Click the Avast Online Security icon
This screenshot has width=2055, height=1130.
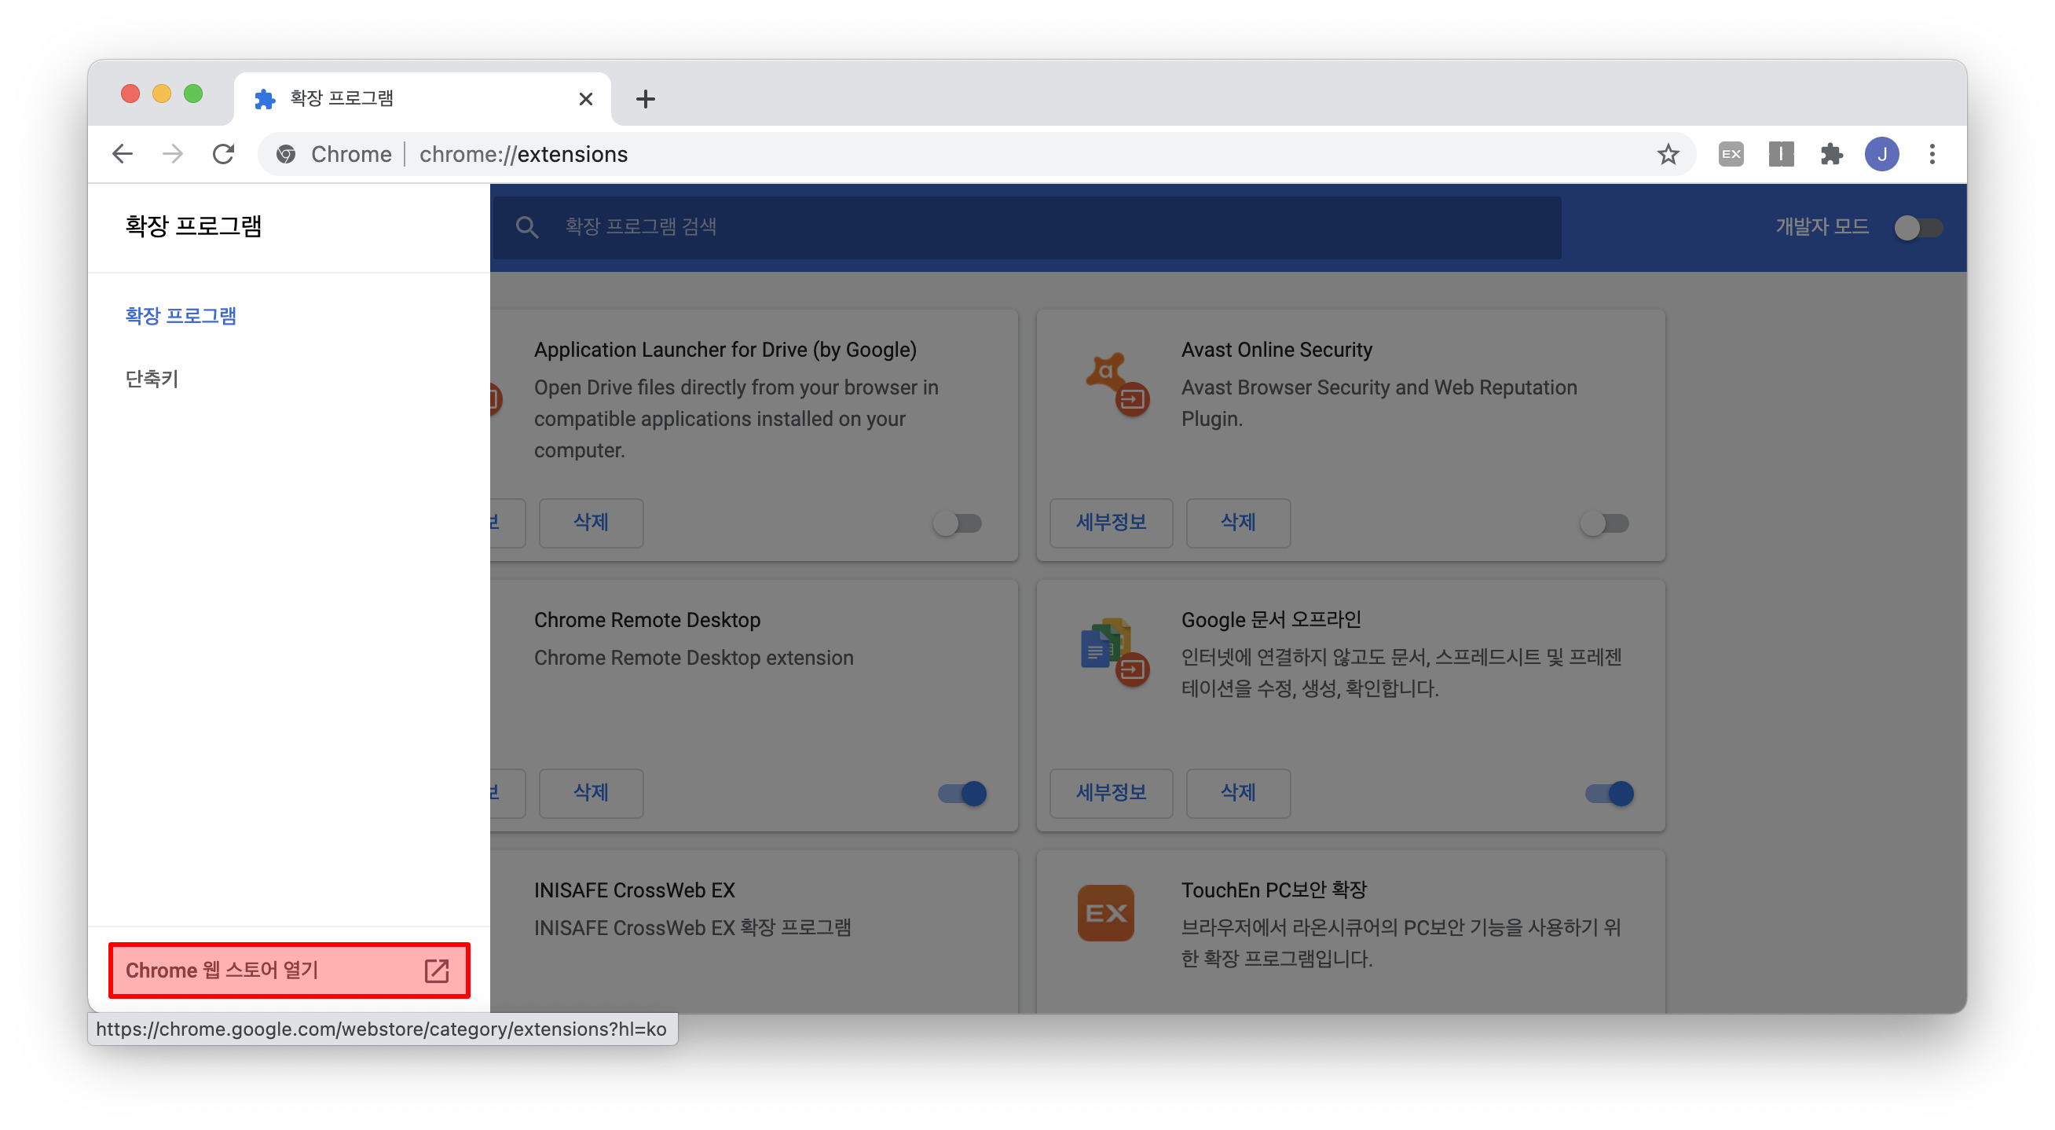coord(1117,383)
